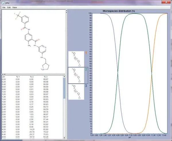Expand the structure pane with down arrow on divider

(5, 74)
